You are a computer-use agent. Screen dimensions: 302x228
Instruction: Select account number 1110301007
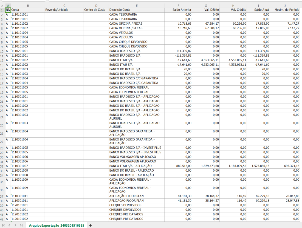tap(28, 166)
